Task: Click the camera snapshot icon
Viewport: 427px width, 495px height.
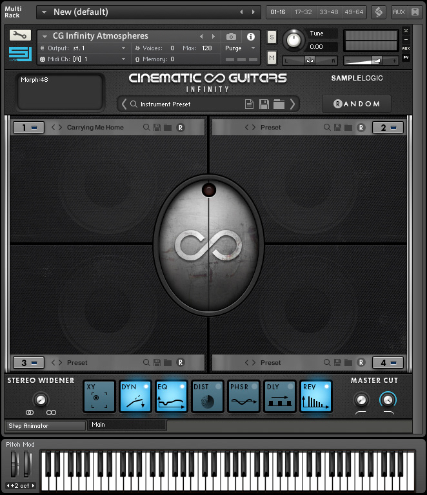Action: coord(231,37)
